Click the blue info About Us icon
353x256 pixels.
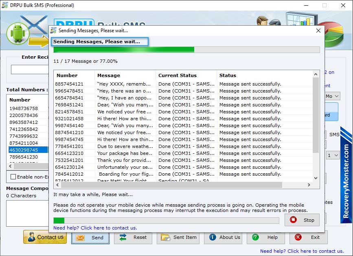(x=213, y=237)
